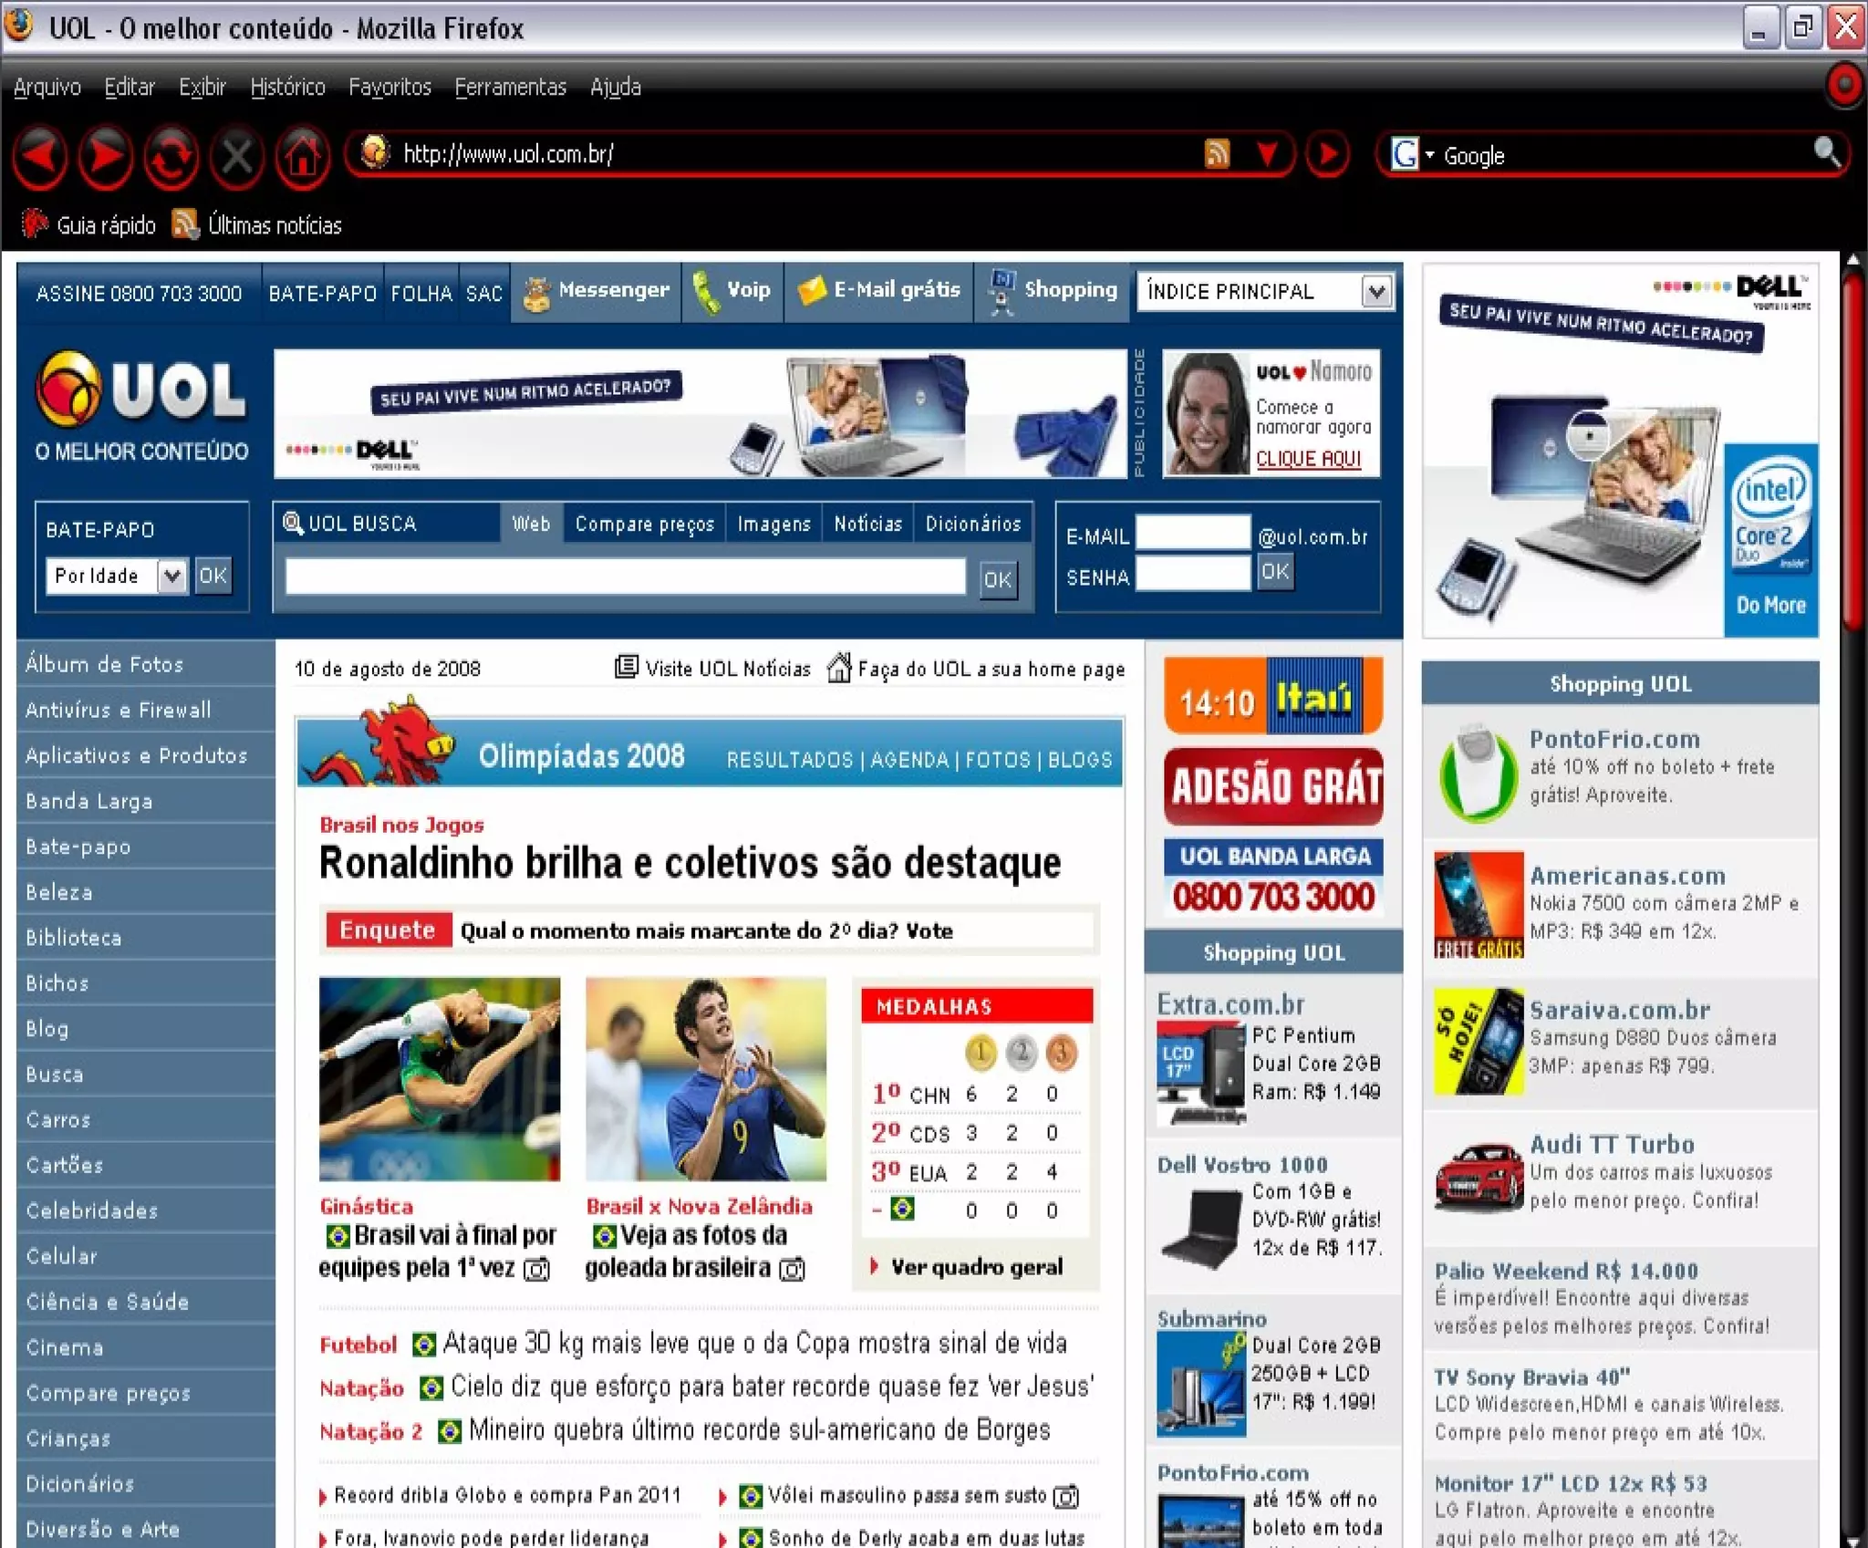The height and width of the screenshot is (1548, 1868).
Task: Click Ver quadro geral medals link
Action: [976, 1267]
